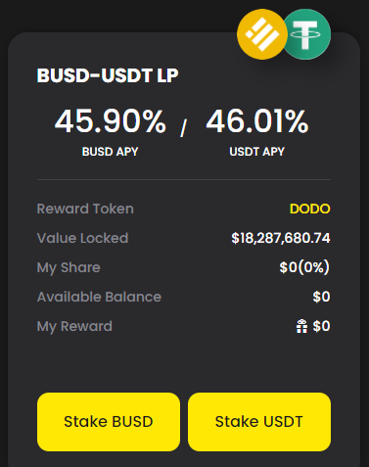Click the 45.90% BUSD APY figure
The height and width of the screenshot is (467, 369).
click(x=111, y=121)
